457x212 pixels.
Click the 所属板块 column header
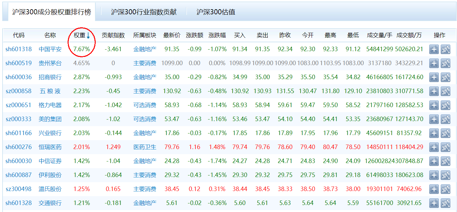pos(145,35)
